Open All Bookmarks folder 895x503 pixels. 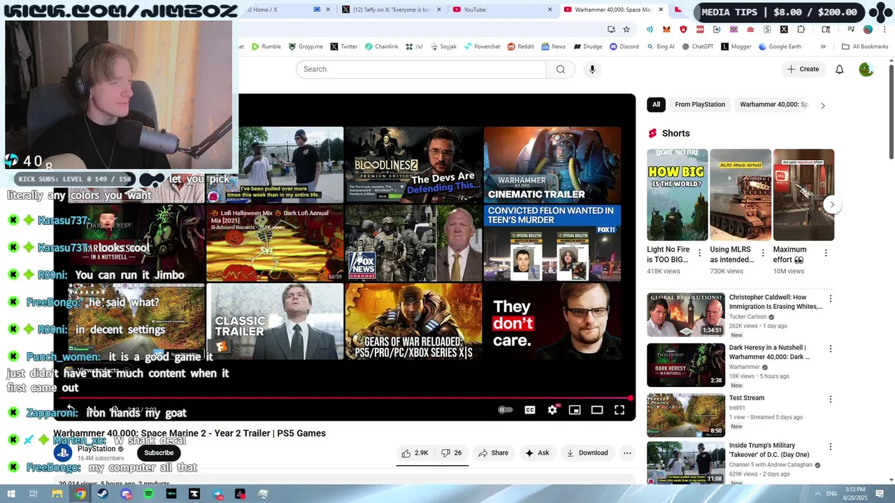[x=865, y=47]
